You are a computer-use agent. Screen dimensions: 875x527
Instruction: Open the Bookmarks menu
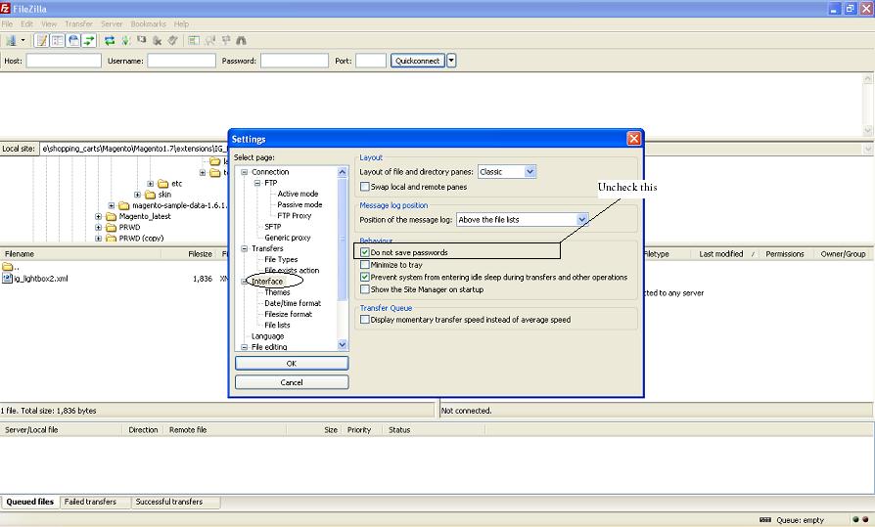pyautogui.click(x=149, y=24)
